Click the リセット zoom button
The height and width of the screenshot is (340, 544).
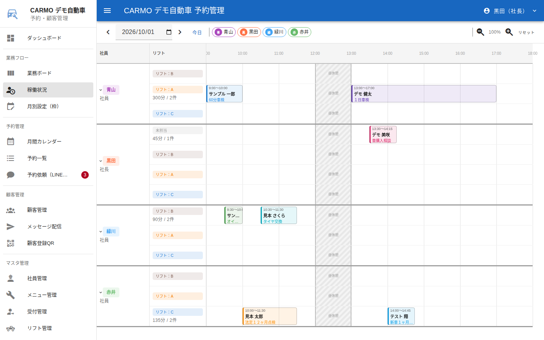[x=526, y=32]
